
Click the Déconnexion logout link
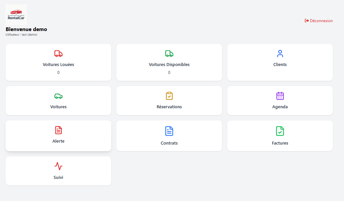tap(321, 21)
